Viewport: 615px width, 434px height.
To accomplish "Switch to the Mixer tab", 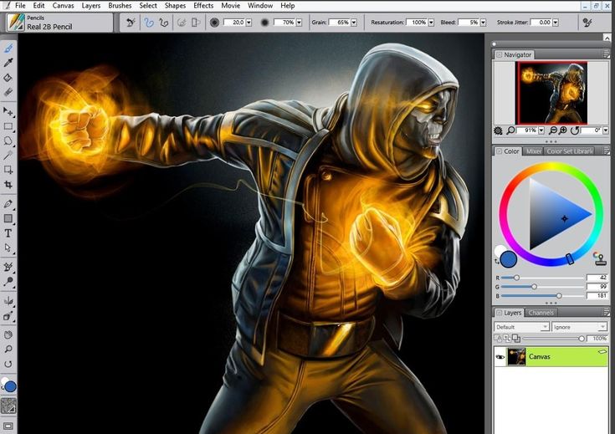I will [x=533, y=151].
